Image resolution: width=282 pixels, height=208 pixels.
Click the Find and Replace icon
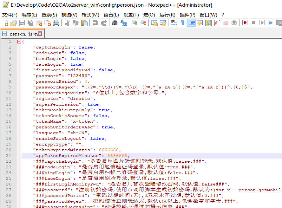click(x=123, y=23)
